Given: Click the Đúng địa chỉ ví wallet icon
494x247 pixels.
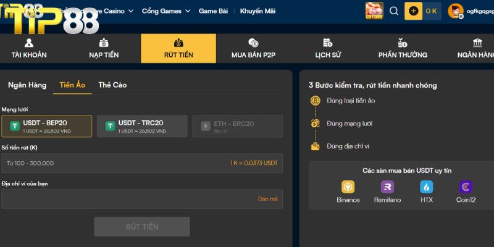Looking at the screenshot, I should [x=316, y=146].
